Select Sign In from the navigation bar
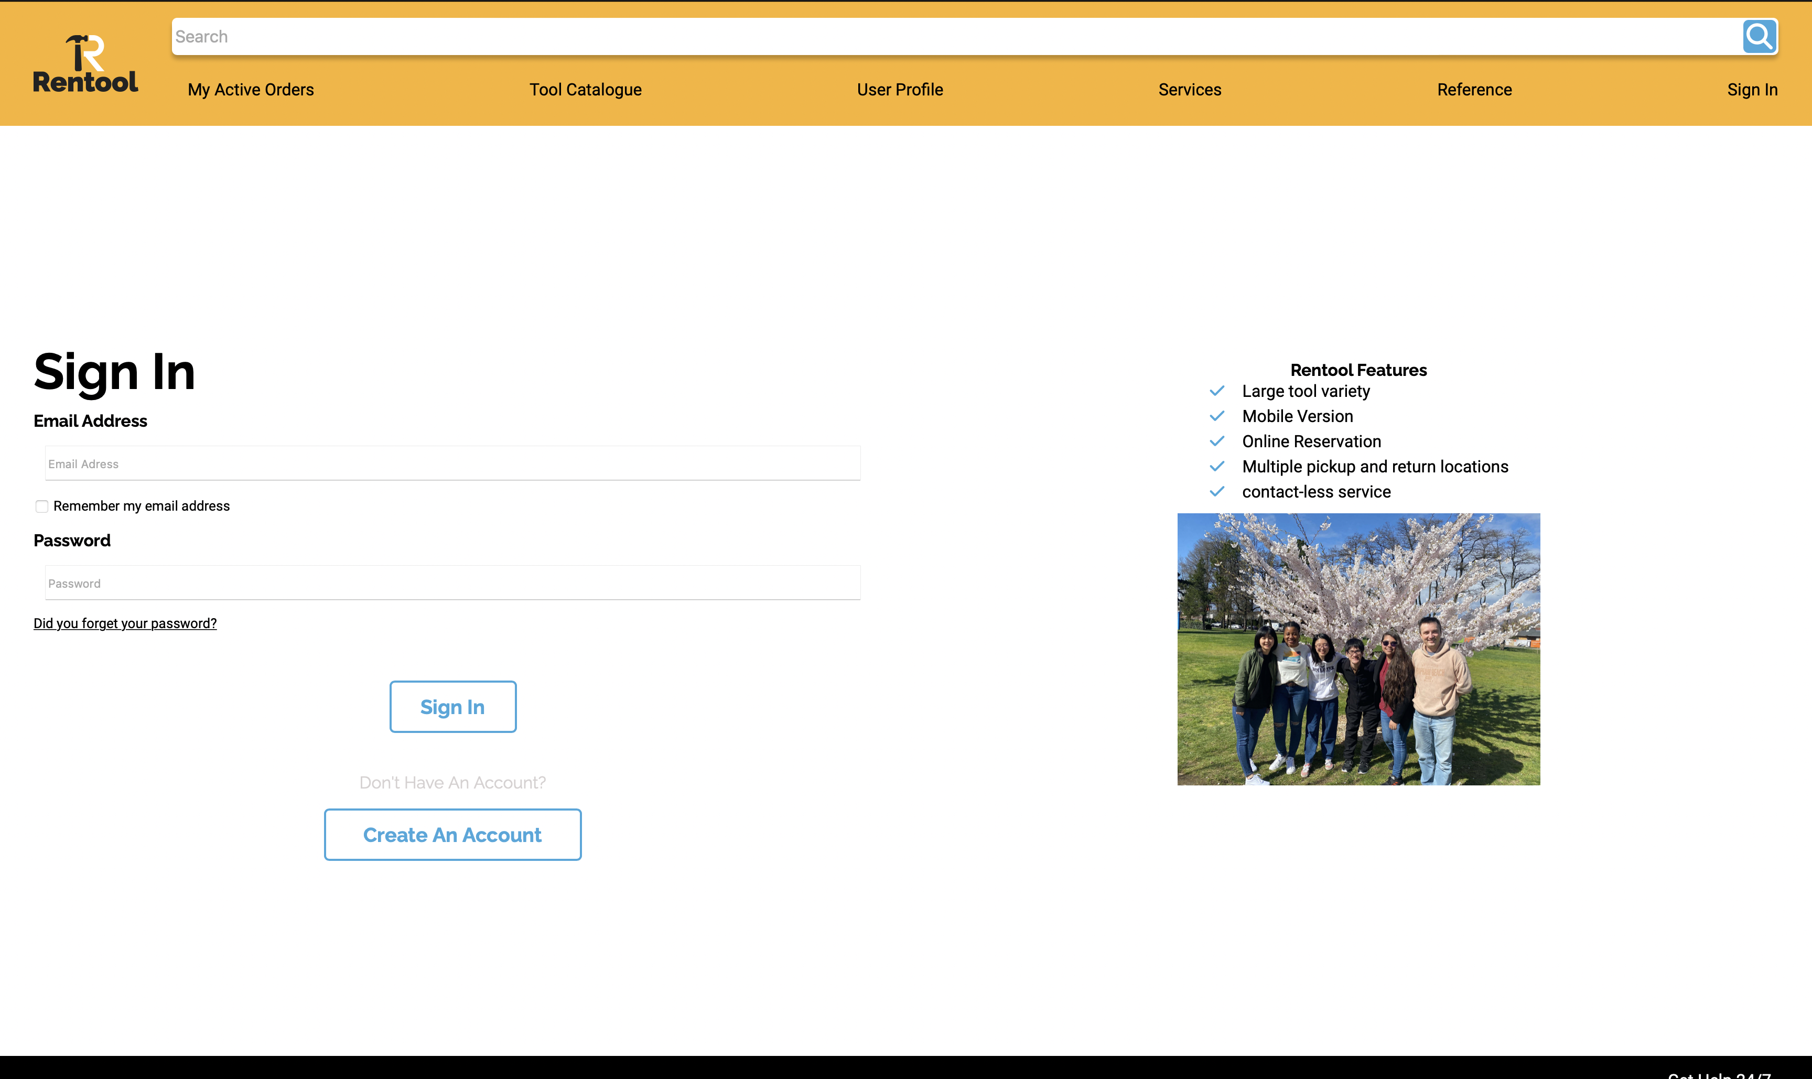The height and width of the screenshot is (1079, 1812). [x=1752, y=90]
